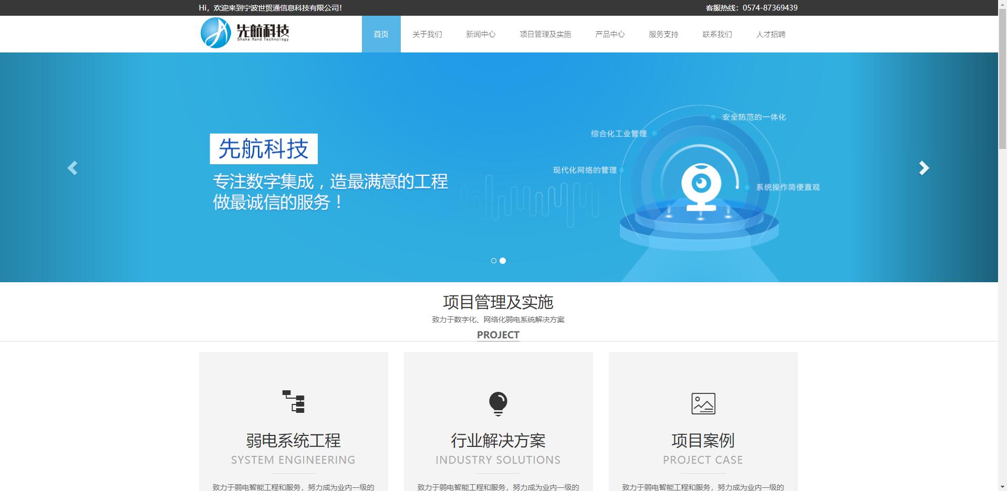The height and width of the screenshot is (491, 1007).
Task: Click the 行业解决方案 lightbulb icon
Action: coord(498,404)
